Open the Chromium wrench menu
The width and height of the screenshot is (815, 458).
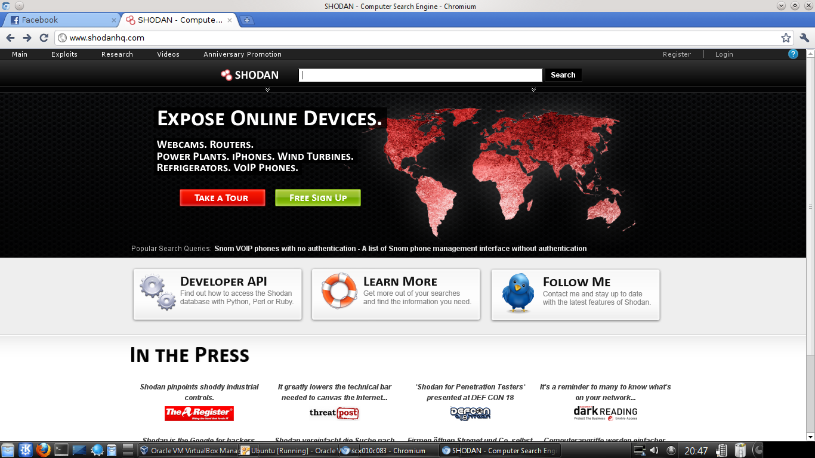(804, 38)
